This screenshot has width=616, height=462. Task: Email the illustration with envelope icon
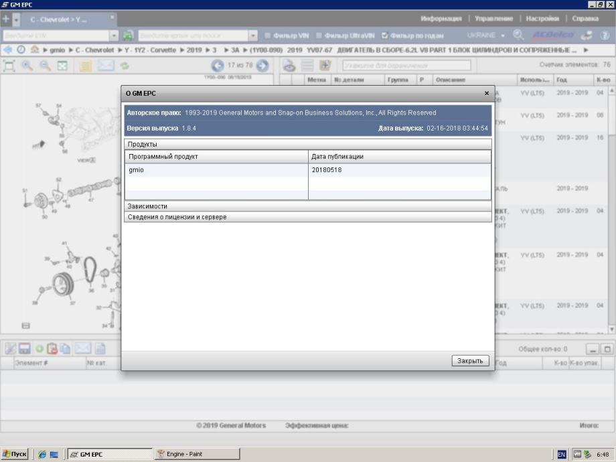point(106,65)
